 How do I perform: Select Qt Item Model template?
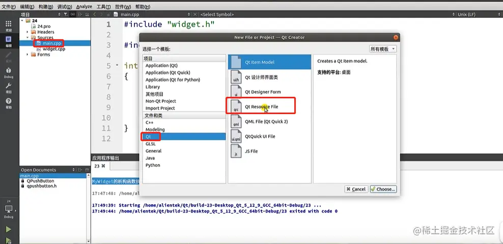269,62
